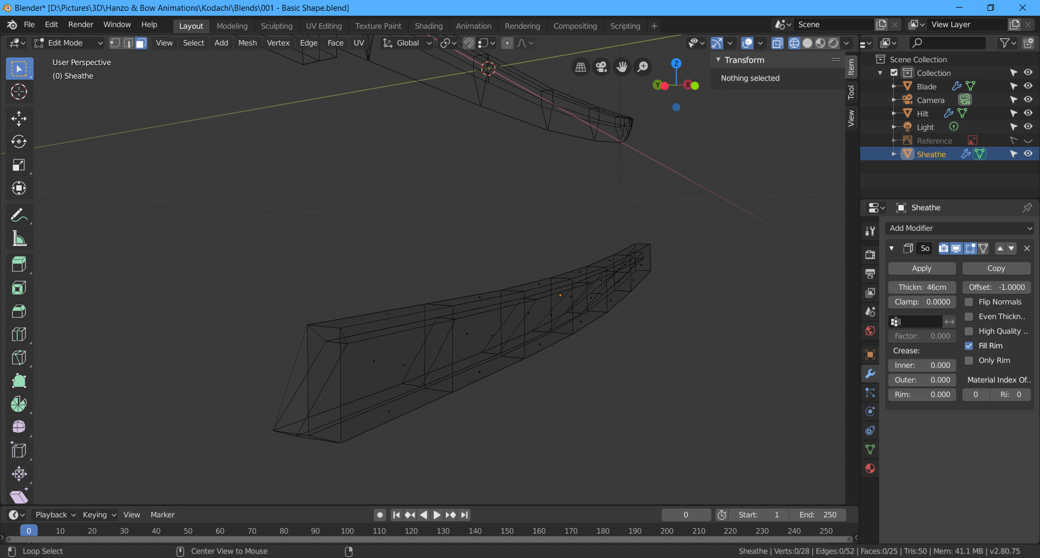Open the Add Modifier dropdown
The height and width of the screenshot is (558, 1040).
[x=959, y=228]
